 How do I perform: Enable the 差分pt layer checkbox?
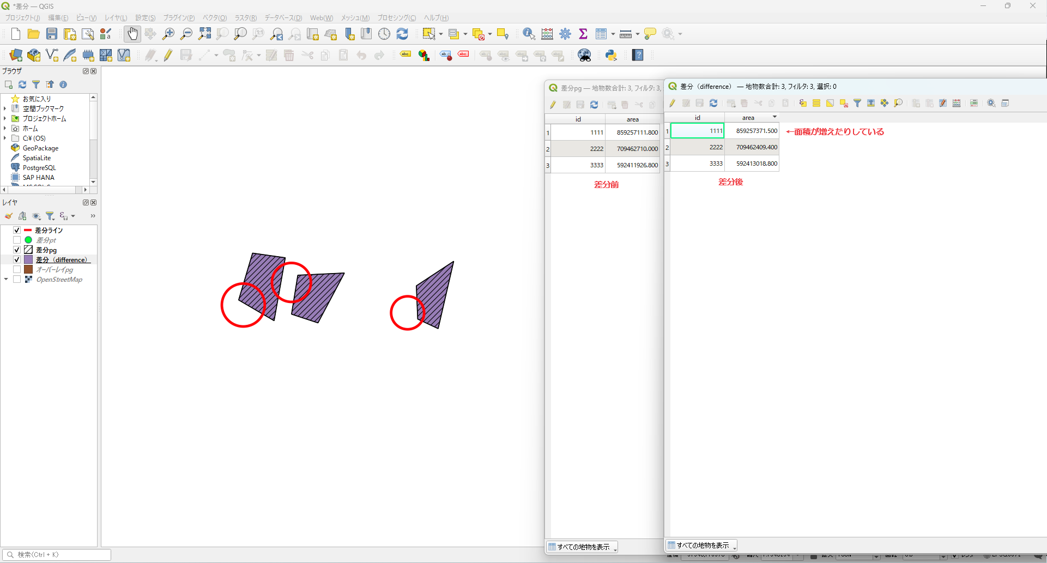[x=17, y=240]
